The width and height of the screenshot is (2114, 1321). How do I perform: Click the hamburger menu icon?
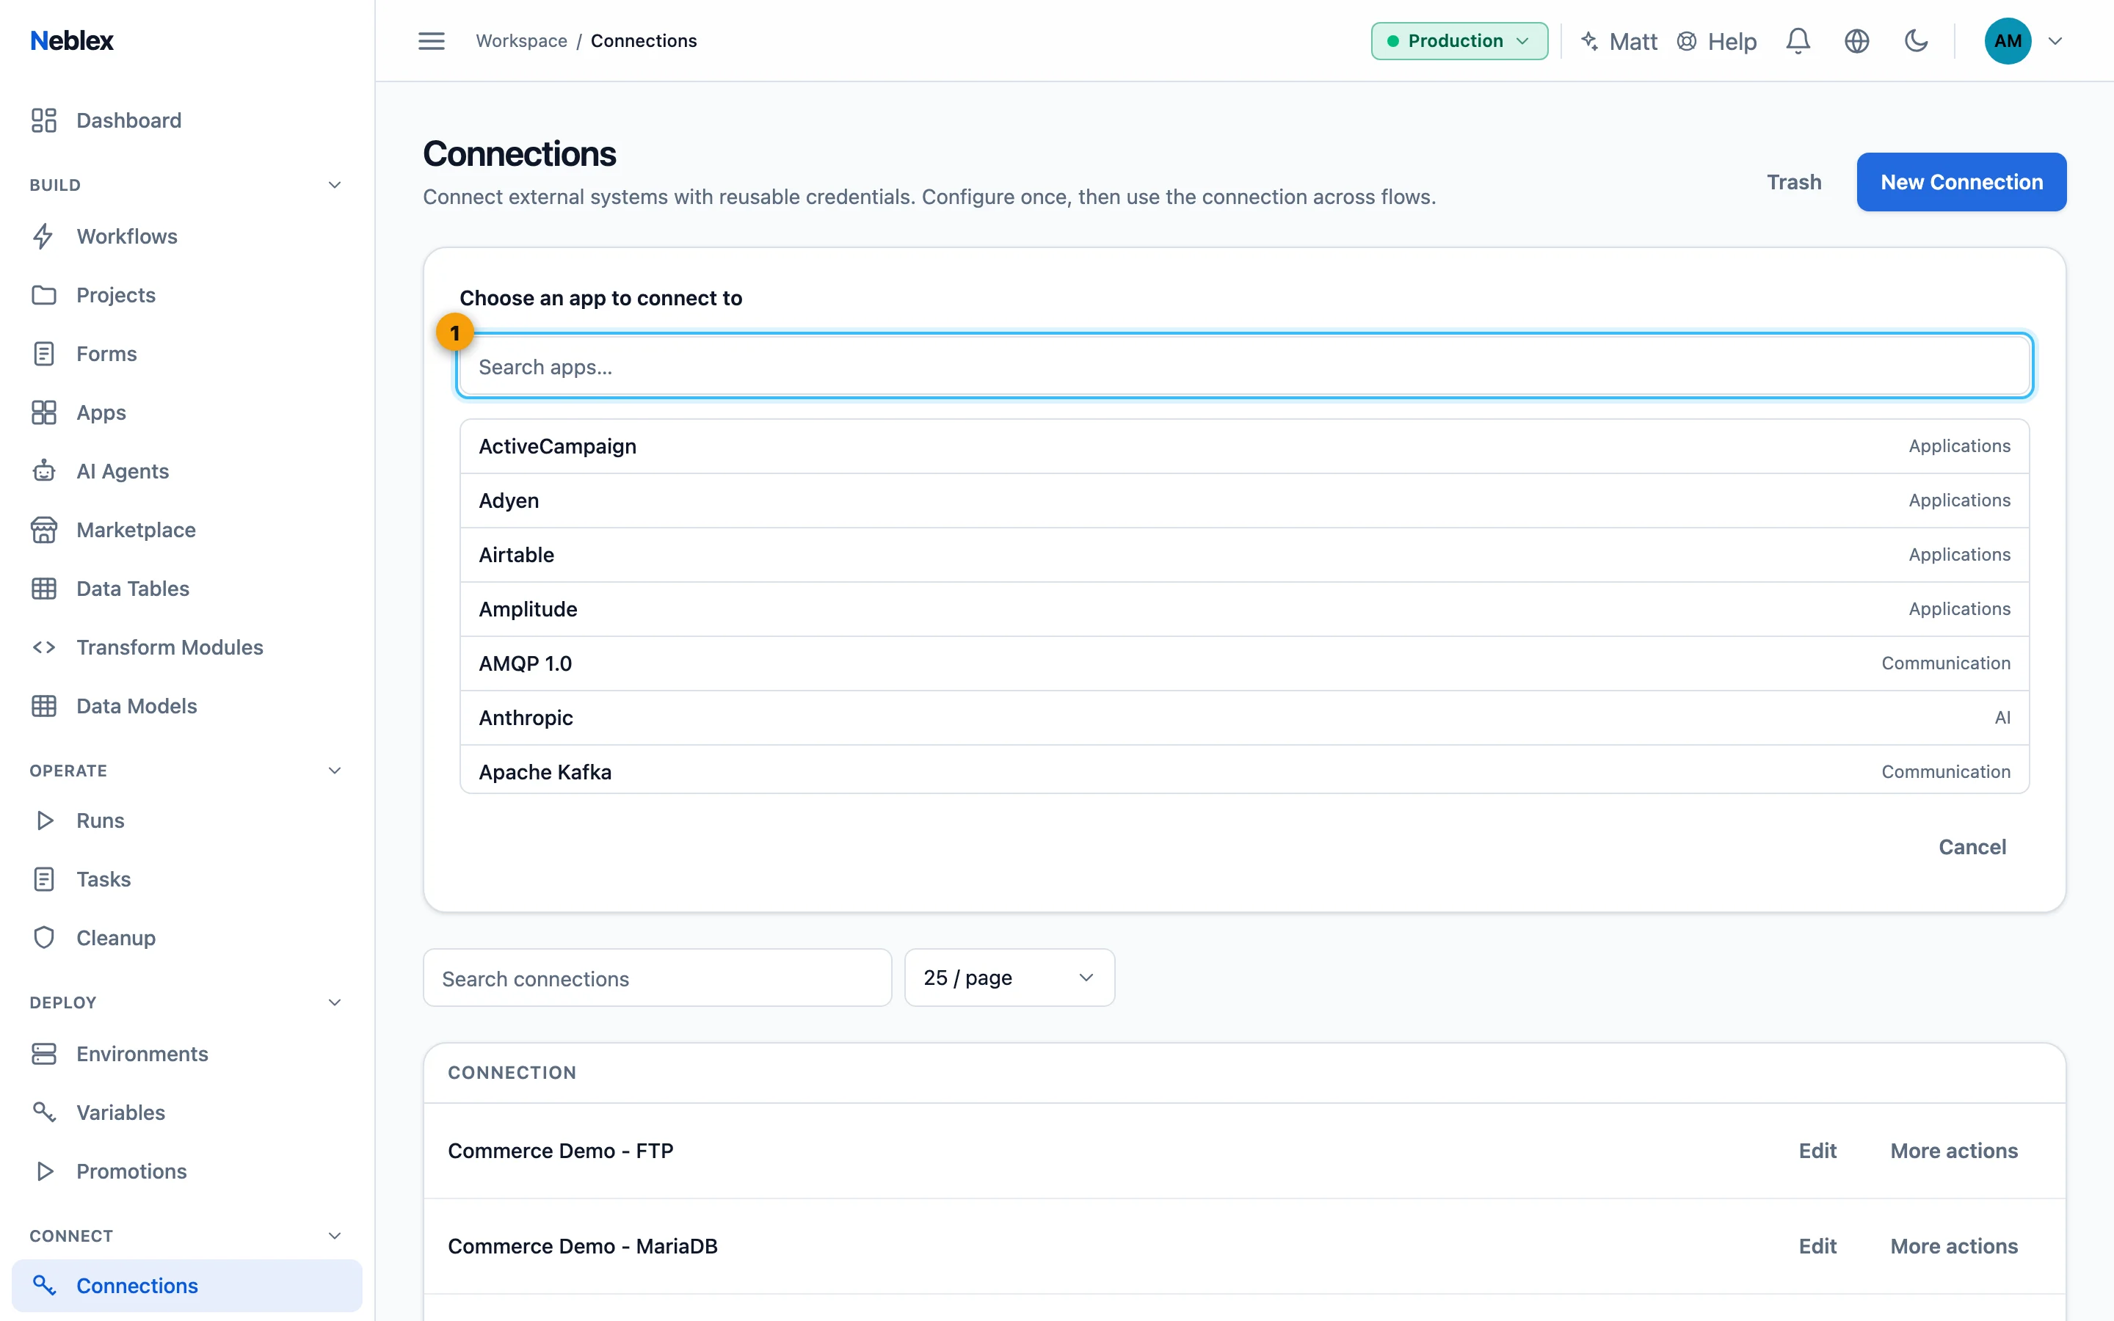tap(432, 41)
